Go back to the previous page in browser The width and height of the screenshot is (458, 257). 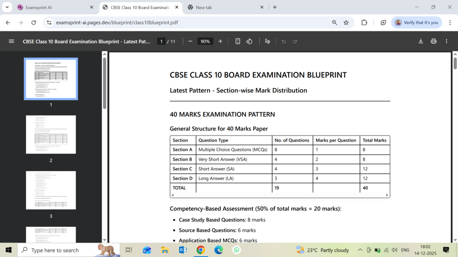click(x=8, y=22)
